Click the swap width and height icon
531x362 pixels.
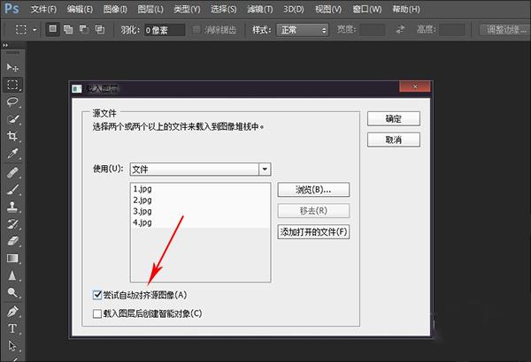[400, 30]
